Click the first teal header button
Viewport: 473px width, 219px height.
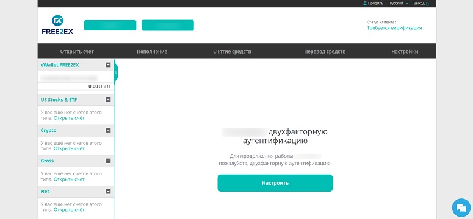click(110, 26)
